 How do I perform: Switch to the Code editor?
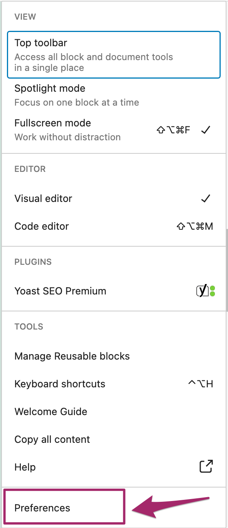tap(114, 226)
